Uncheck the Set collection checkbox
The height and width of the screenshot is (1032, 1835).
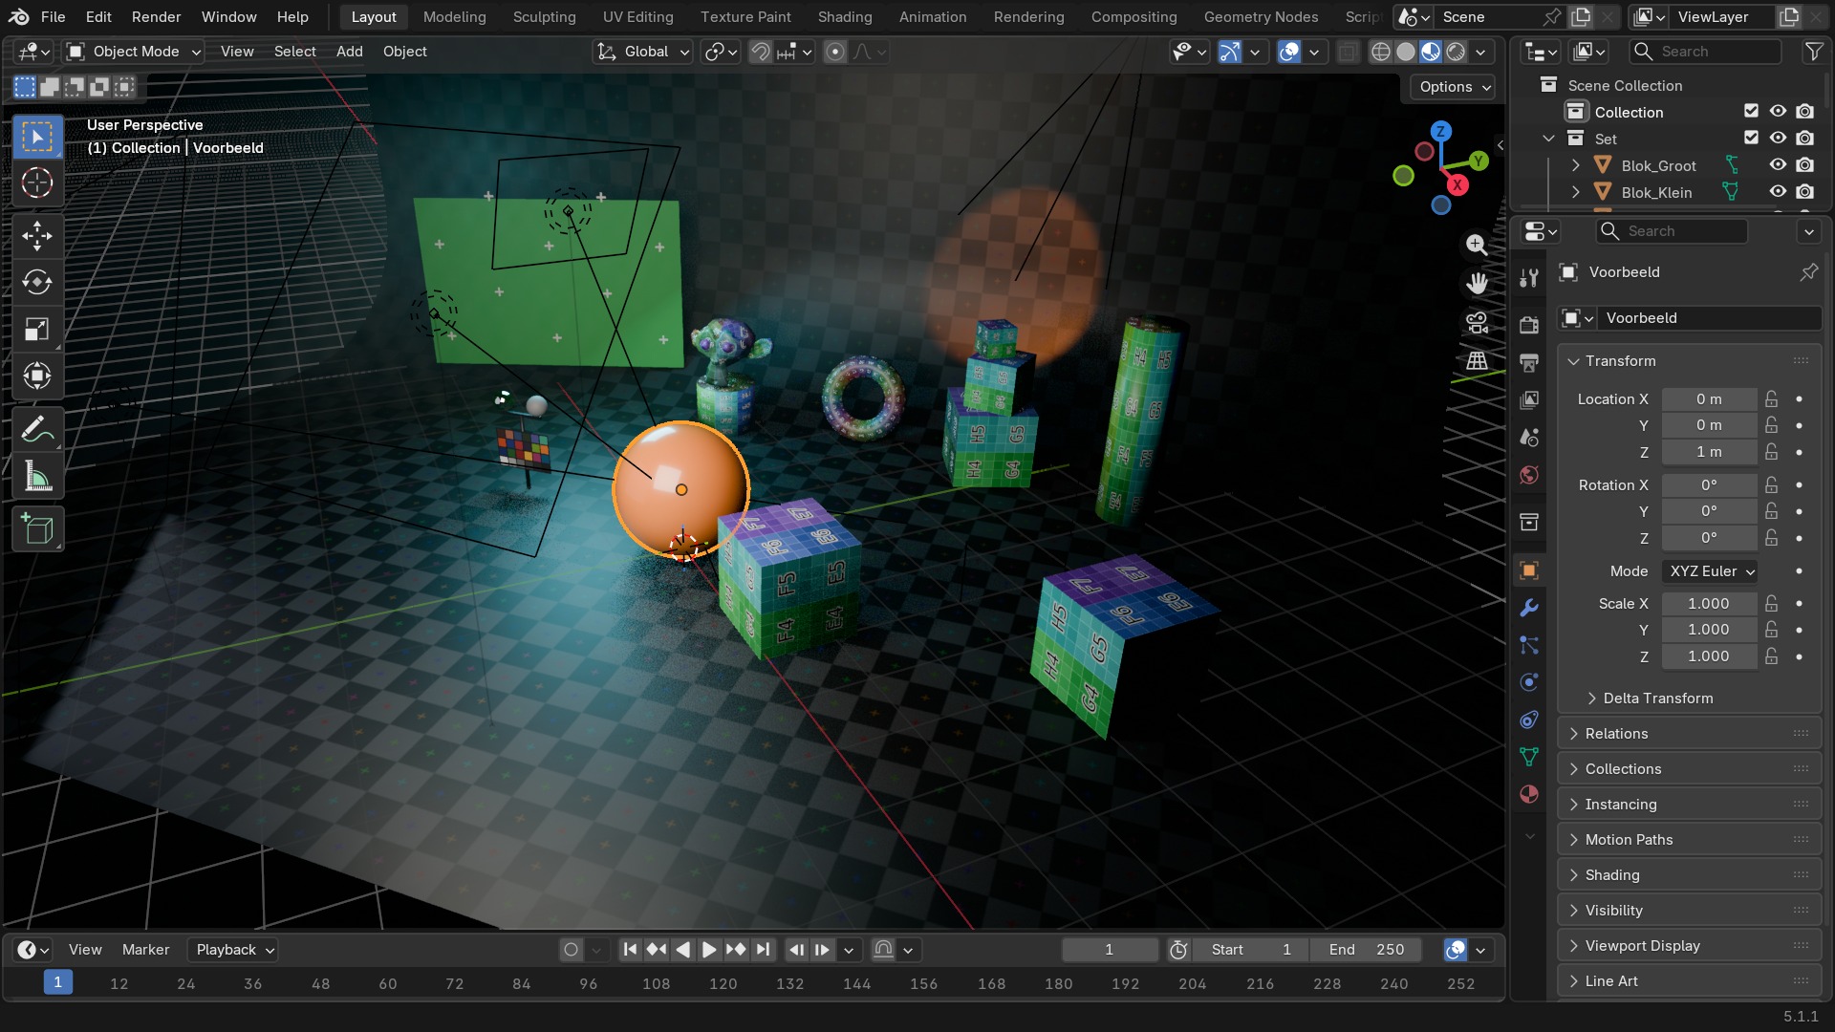pyautogui.click(x=1751, y=139)
